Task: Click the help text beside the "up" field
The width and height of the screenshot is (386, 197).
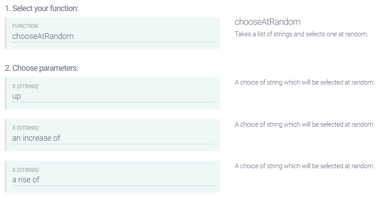Action: (x=304, y=83)
